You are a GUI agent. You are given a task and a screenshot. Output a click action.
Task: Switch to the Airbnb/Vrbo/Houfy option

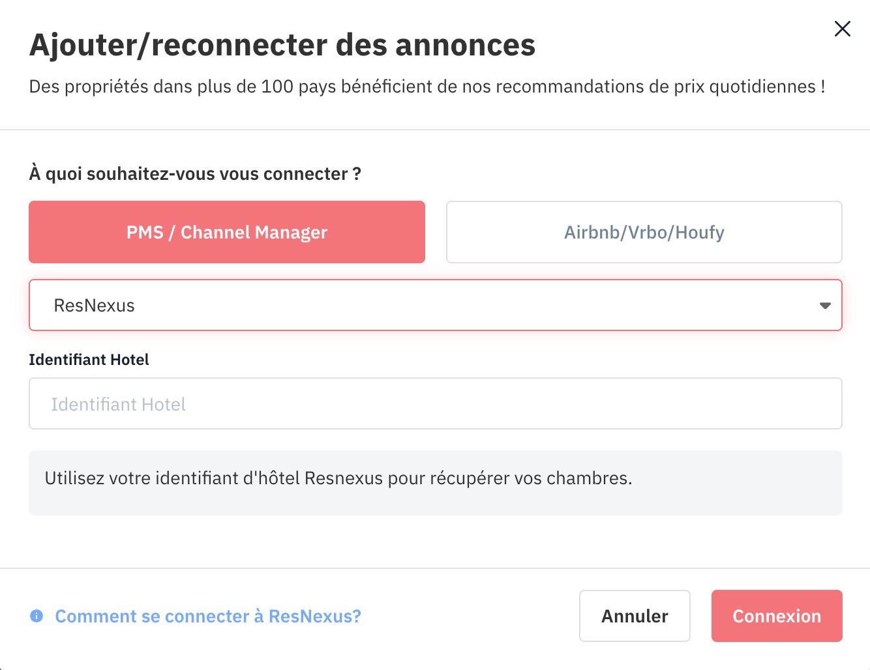point(644,232)
